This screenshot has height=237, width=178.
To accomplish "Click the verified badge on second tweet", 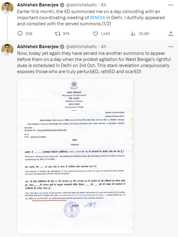I will tap(62, 47).
